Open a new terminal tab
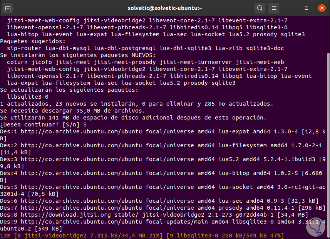Image resolution: width=330 pixels, height=239 pixels. coord(8,8)
